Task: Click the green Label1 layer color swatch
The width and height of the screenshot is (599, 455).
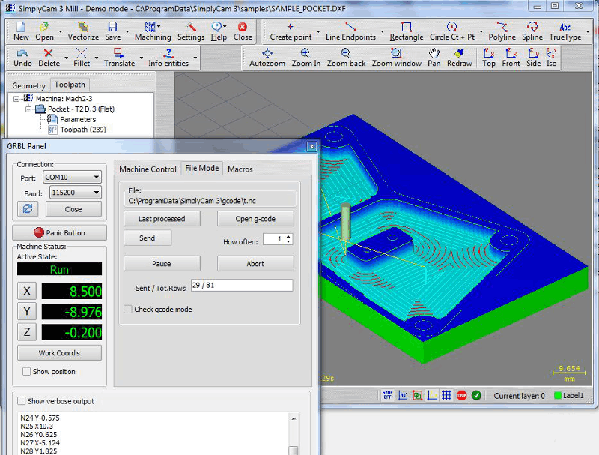Action: [557, 395]
